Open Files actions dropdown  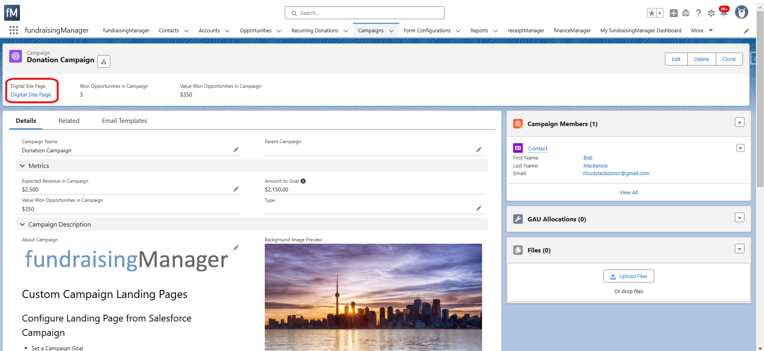click(x=740, y=249)
